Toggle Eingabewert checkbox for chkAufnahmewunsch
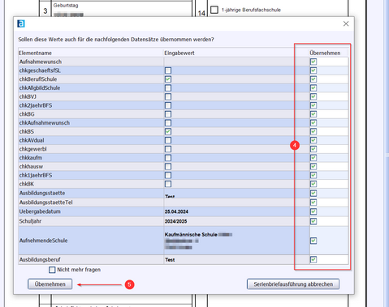This screenshot has height=307, width=389. pyautogui.click(x=168, y=123)
